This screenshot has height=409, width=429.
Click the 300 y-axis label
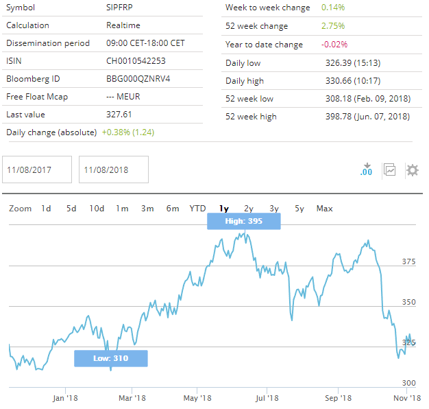click(x=408, y=383)
